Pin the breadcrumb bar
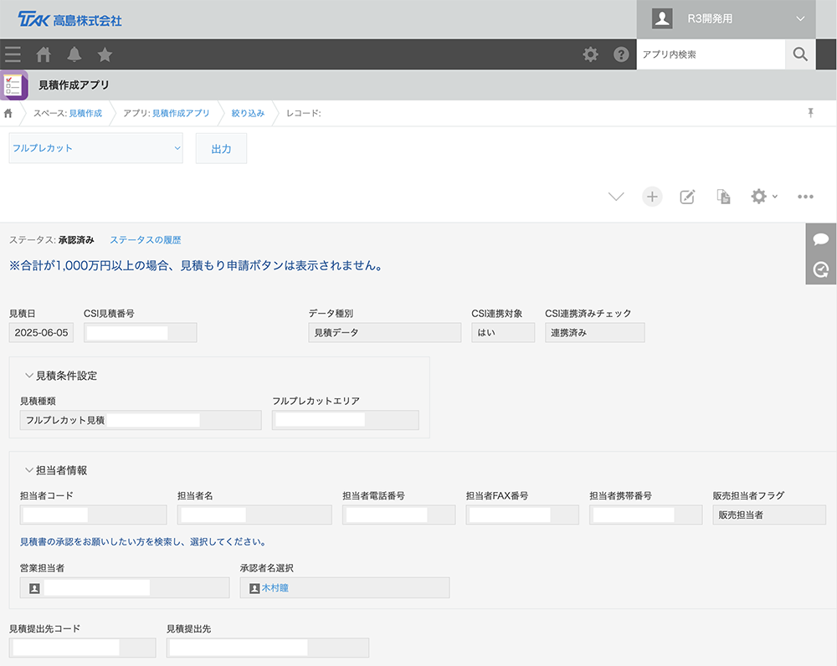Viewport: 837px width, 666px height. (x=810, y=113)
